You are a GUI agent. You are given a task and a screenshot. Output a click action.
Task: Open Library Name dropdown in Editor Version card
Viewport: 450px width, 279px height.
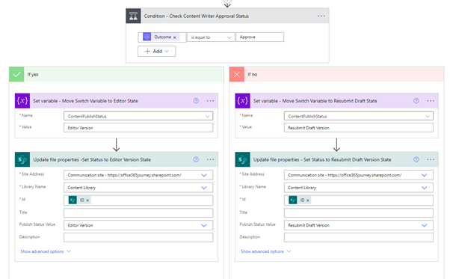[x=204, y=188]
